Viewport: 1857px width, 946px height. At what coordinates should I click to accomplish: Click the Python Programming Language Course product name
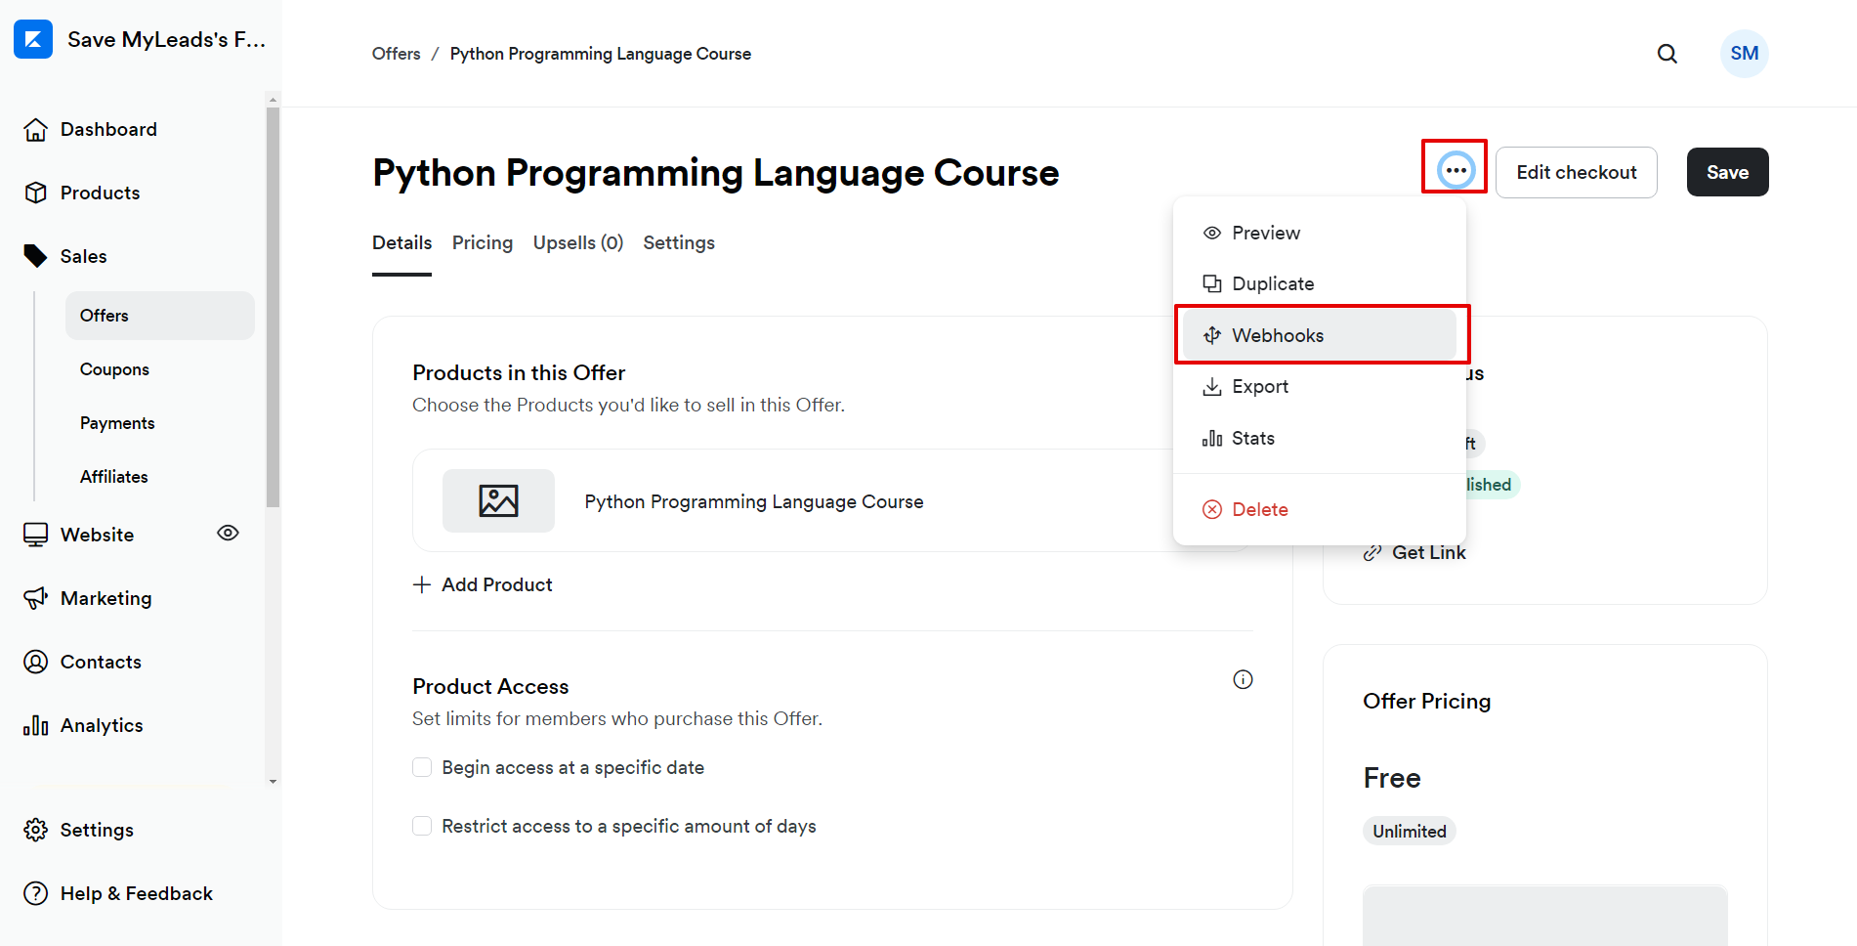(x=754, y=501)
